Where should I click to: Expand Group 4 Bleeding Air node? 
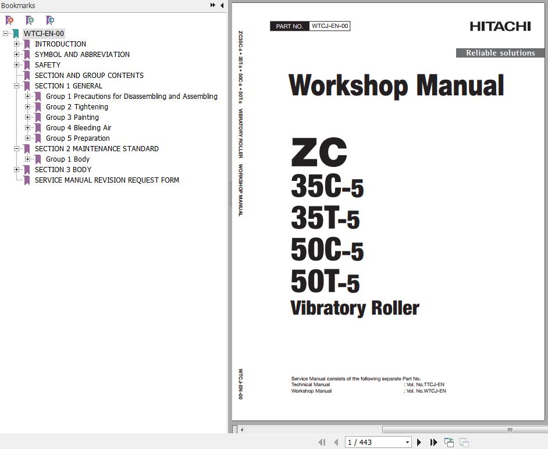point(27,128)
